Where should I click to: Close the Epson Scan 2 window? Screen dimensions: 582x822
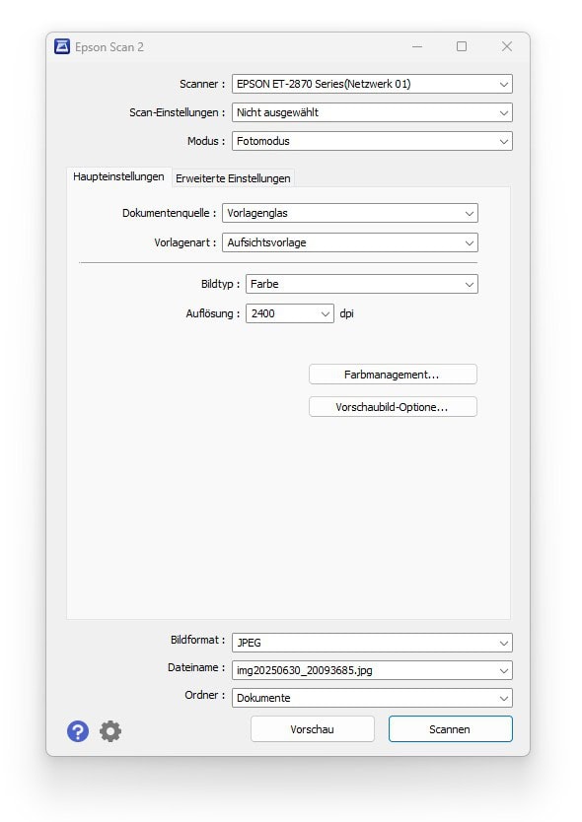click(x=506, y=46)
